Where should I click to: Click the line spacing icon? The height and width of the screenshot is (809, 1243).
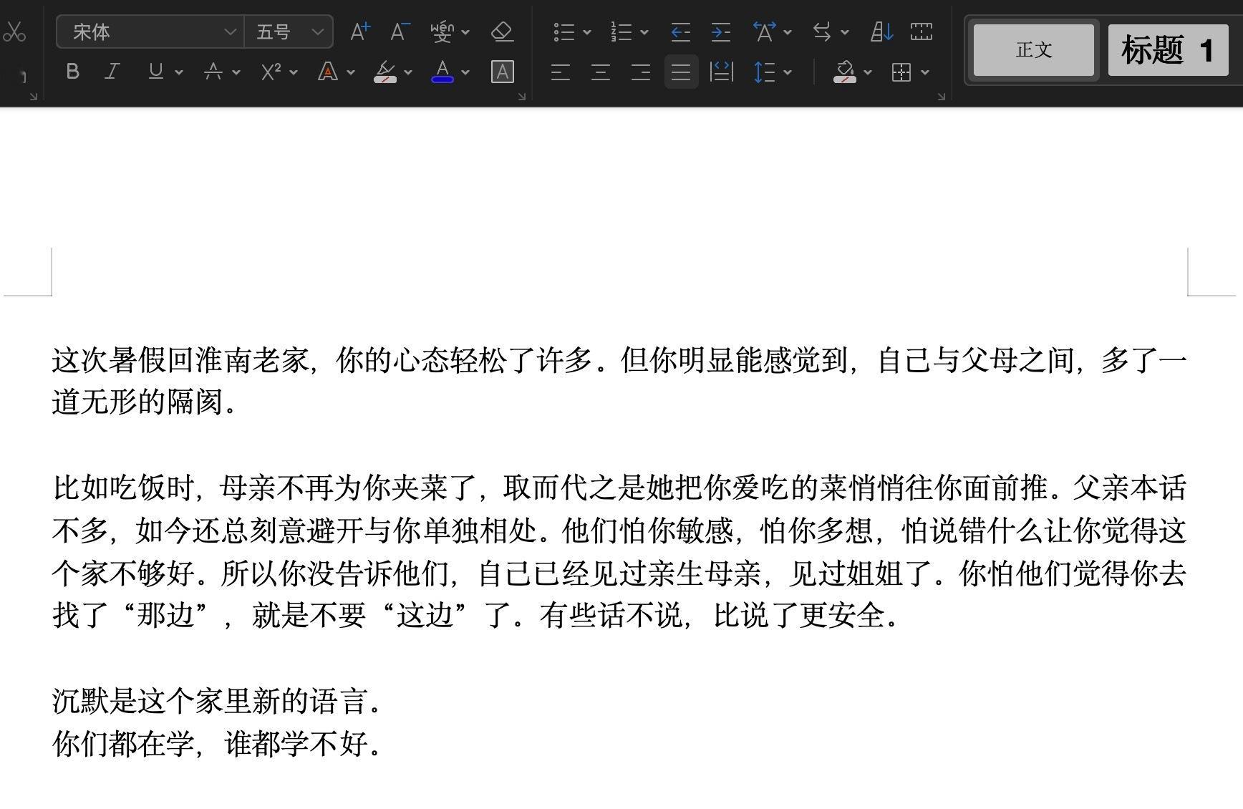tap(765, 72)
